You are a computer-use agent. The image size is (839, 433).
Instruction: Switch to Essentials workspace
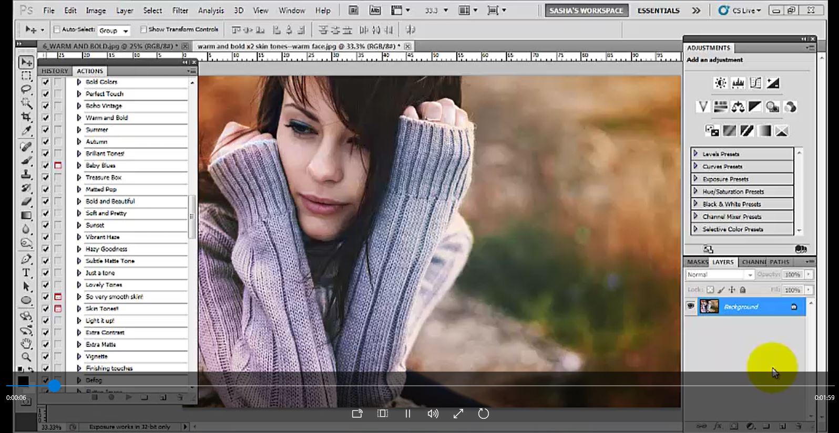tap(658, 10)
